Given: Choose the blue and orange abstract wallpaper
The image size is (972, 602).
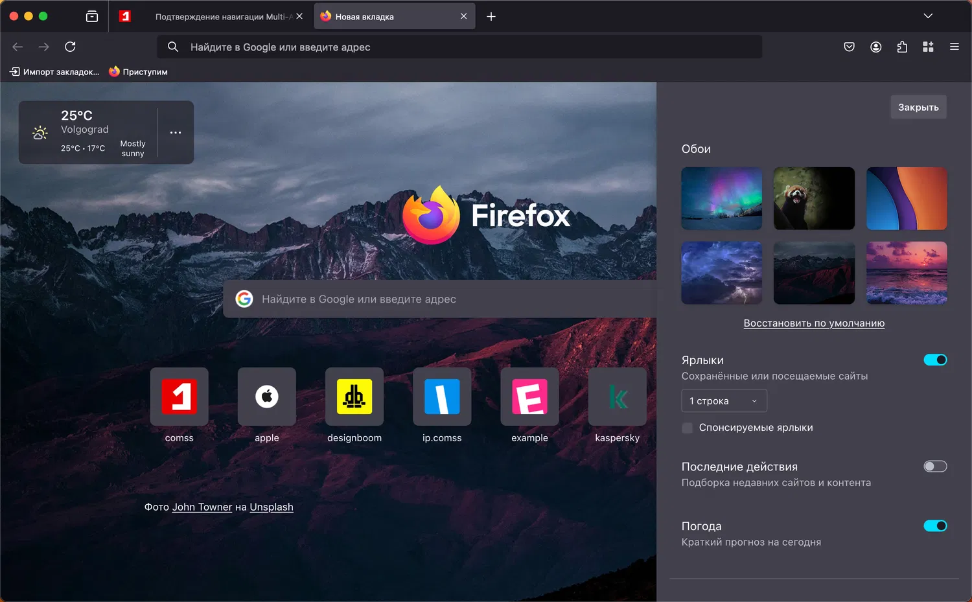Looking at the screenshot, I should coord(907,198).
